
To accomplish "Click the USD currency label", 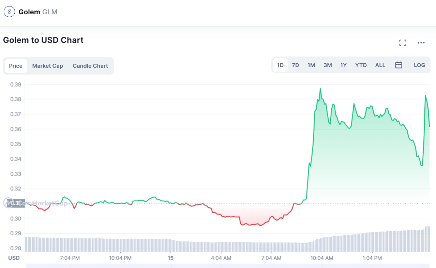I will pos(14,258).
